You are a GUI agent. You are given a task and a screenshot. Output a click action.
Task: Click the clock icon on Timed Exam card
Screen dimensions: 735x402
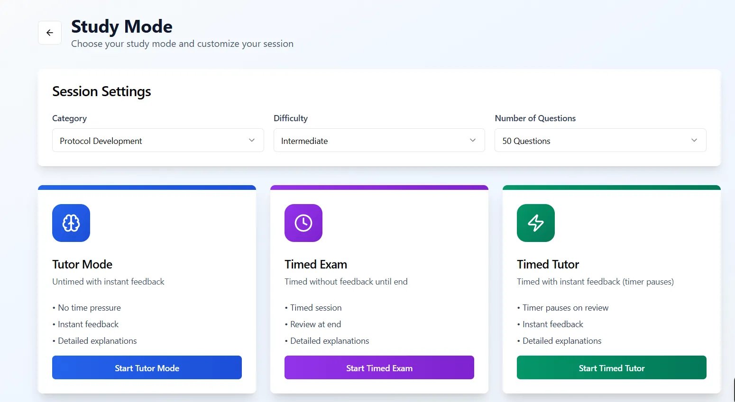303,223
